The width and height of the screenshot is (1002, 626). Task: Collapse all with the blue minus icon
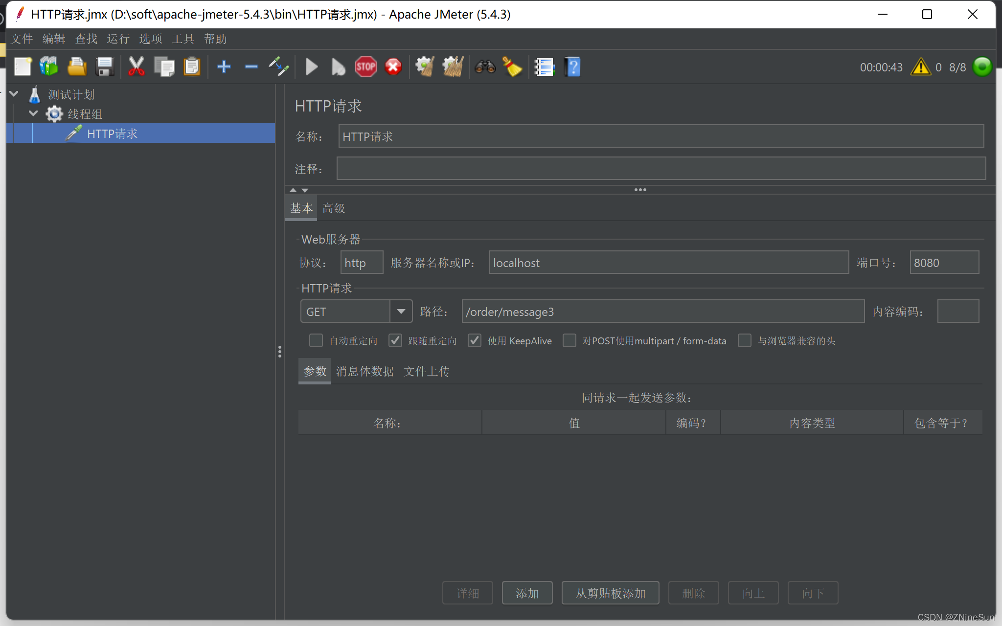point(251,67)
